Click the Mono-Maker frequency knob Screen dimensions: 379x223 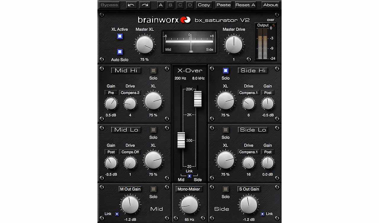(189, 205)
